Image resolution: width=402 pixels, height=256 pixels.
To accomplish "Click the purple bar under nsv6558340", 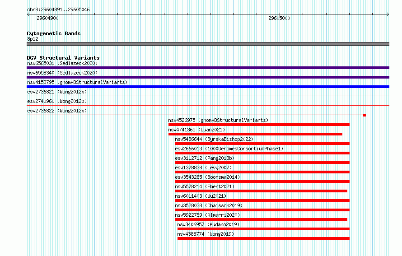I will pos(208,77).
